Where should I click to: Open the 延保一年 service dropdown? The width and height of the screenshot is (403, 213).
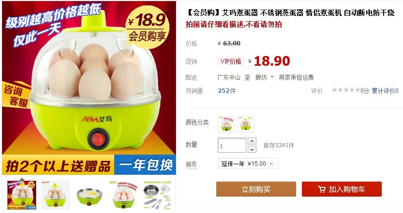click(x=248, y=164)
